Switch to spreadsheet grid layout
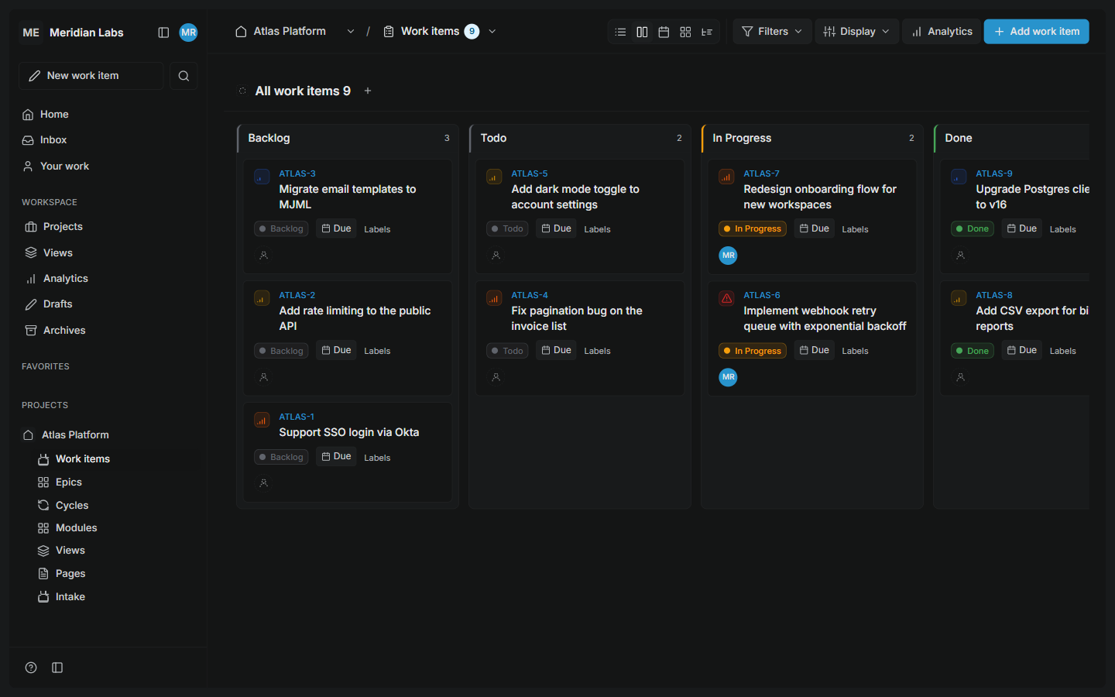 coord(685,32)
